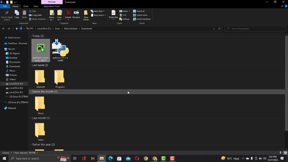Click the Cut scissors command
The width and height of the screenshot is (288, 162).
pos(32,11)
